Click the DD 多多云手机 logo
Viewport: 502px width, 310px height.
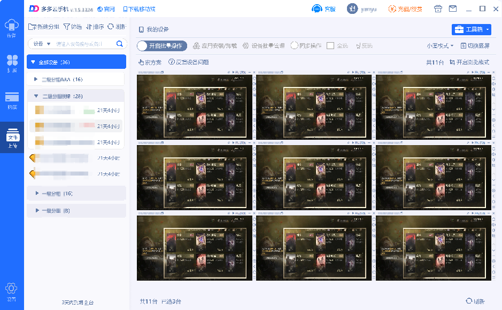pos(49,9)
